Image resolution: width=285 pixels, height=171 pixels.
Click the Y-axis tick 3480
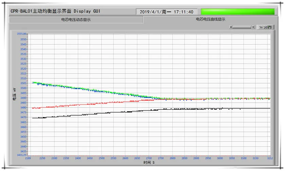(23, 107)
